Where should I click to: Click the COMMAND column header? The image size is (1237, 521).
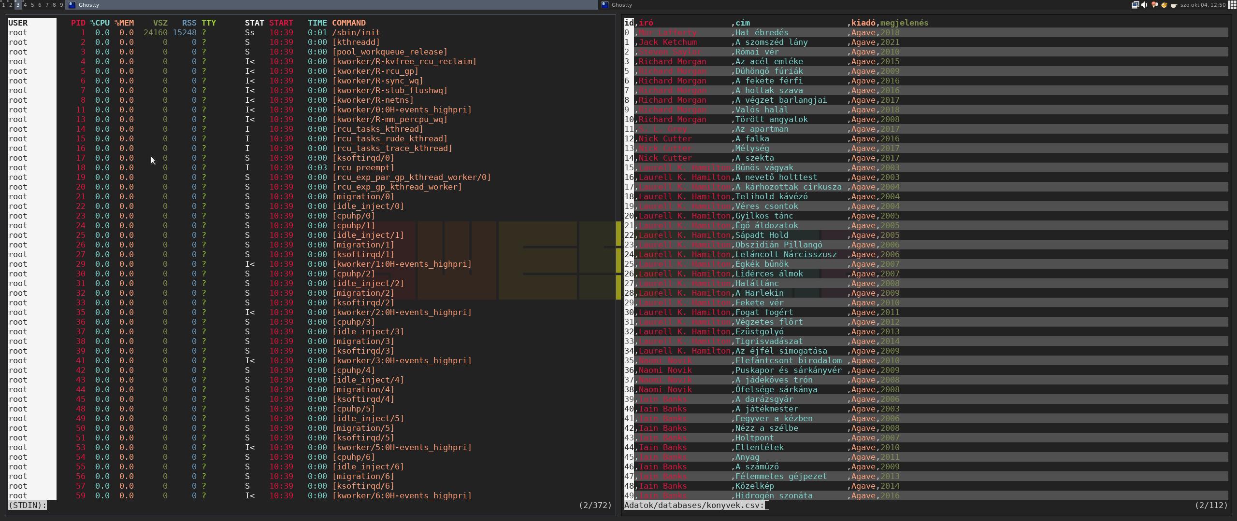(348, 23)
